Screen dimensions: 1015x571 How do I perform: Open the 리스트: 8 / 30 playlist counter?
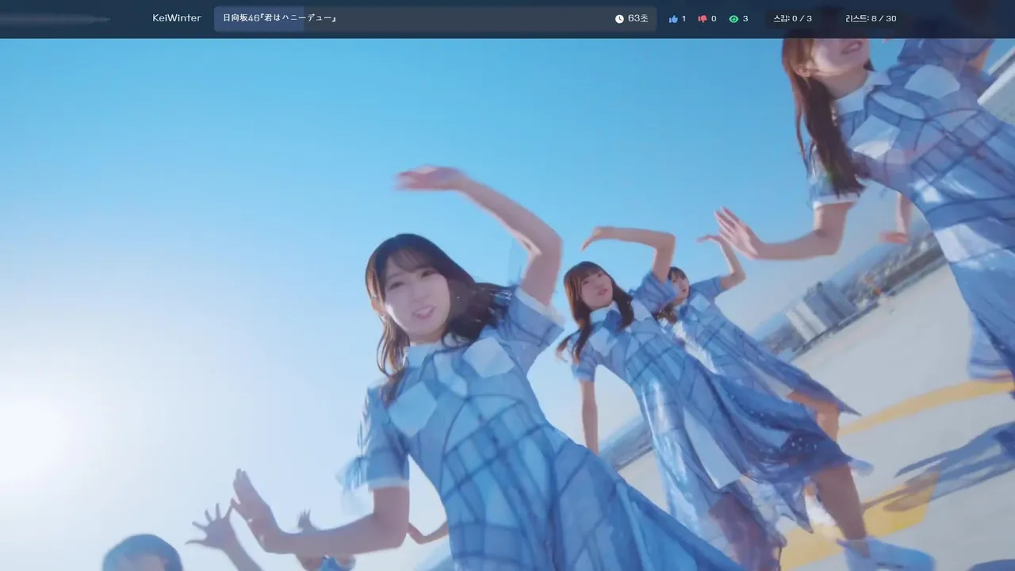(871, 18)
